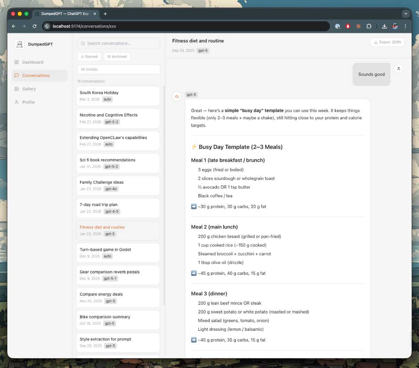This screenshot has height=368, width=419.
Task: Toggle the Starred conversations filter
Action: [x=89, y=57]
